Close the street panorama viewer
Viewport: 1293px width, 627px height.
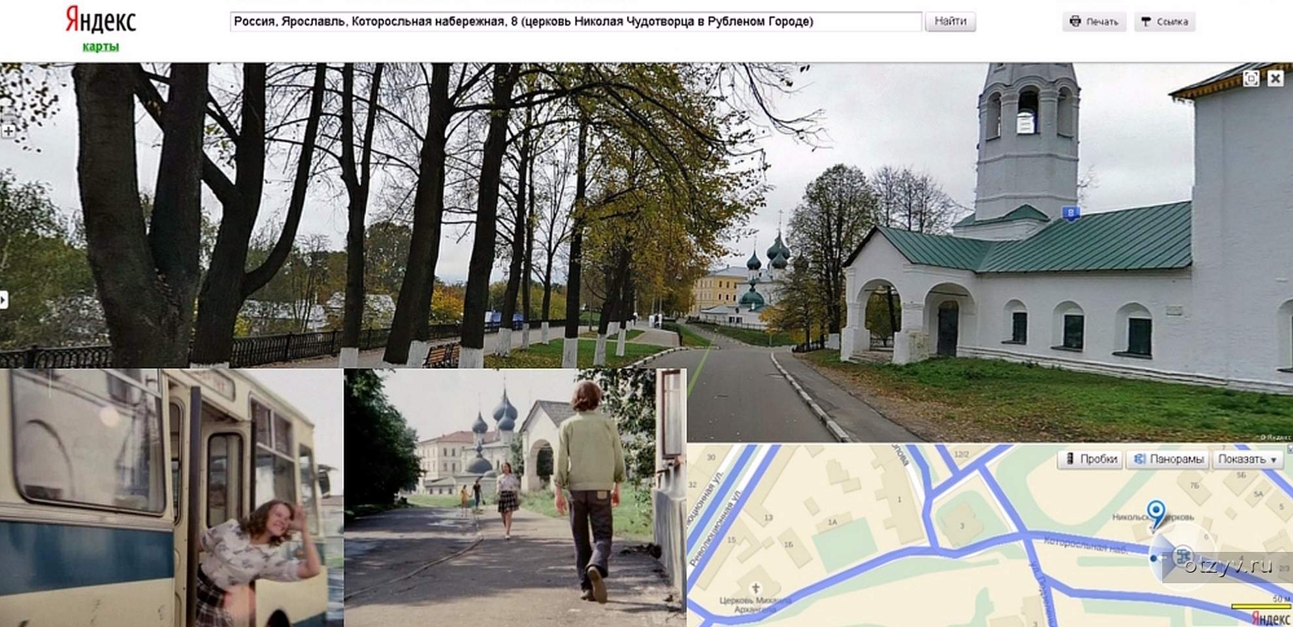click(x=1275, y=79)
